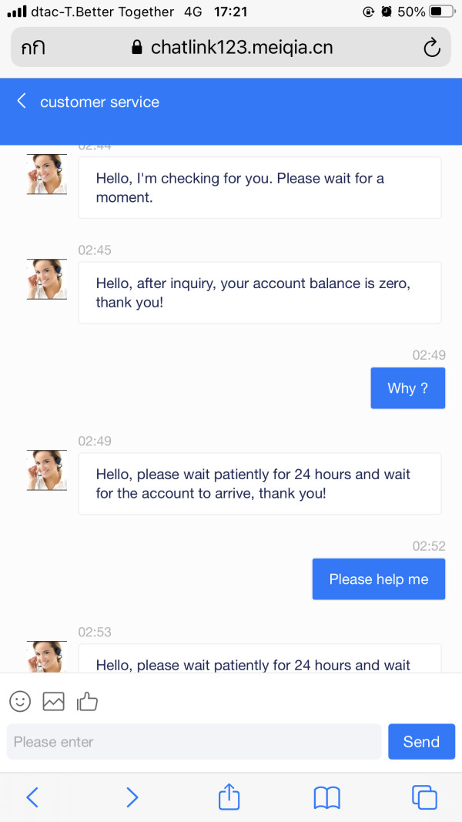Open the emoji picker smiley icon
Screen dimensions: 462x822
point(21,701)
